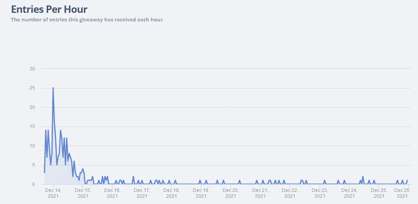
Task: Click the first data point at chart start
Action: (x=44, y=172)
